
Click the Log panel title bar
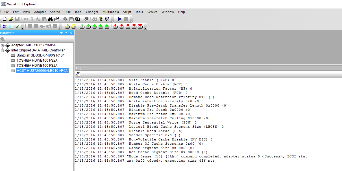coord(208,68)
